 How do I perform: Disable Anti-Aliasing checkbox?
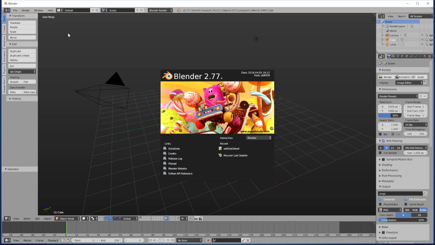pos(383,141)
